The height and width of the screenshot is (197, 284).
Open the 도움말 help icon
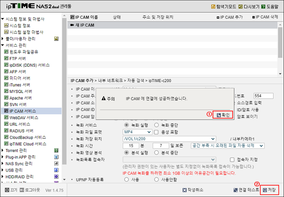pyautogui.click(x=264, y=7)
